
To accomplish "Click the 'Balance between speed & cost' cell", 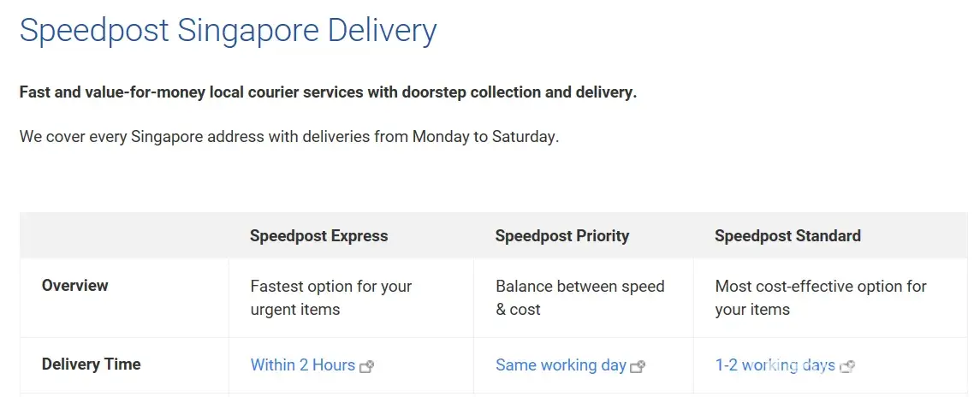I will pos(579,298).
